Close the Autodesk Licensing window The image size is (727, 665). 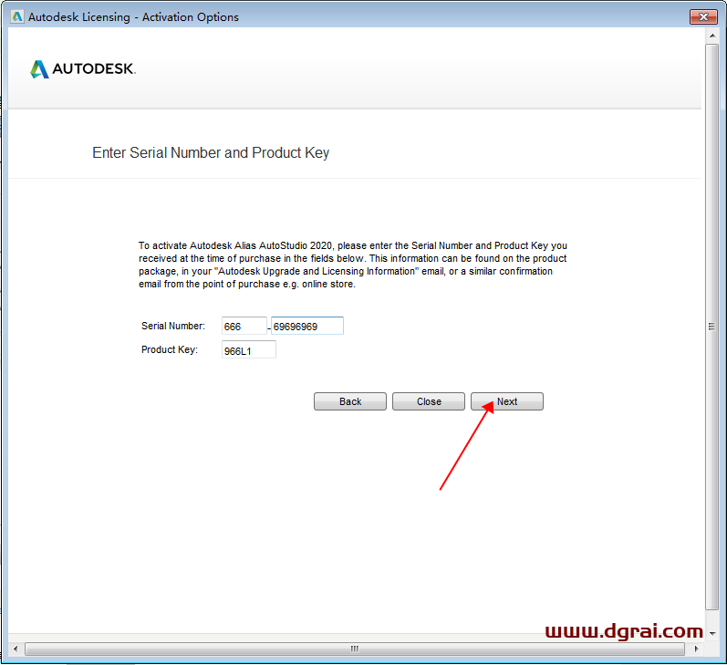tap(703, 16)
